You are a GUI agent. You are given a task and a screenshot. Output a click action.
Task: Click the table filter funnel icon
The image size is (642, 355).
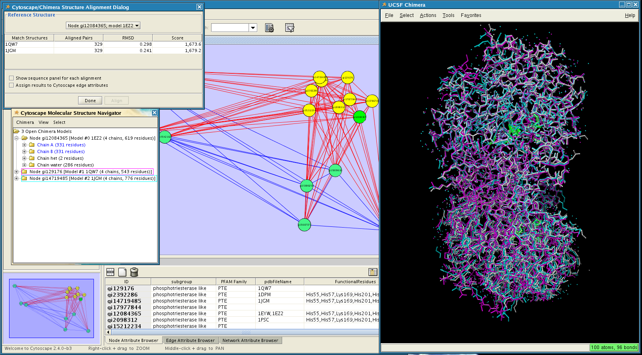pyautogui.click(x=290, y=28)
